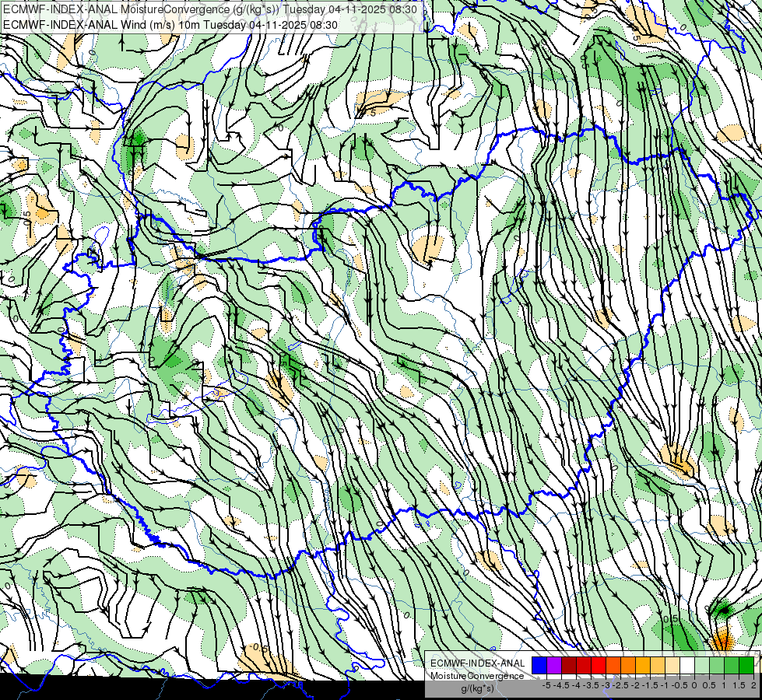Click the blue swatch at the legend's left end
This screenshot has height=700, width=762.
pos(539,666)
